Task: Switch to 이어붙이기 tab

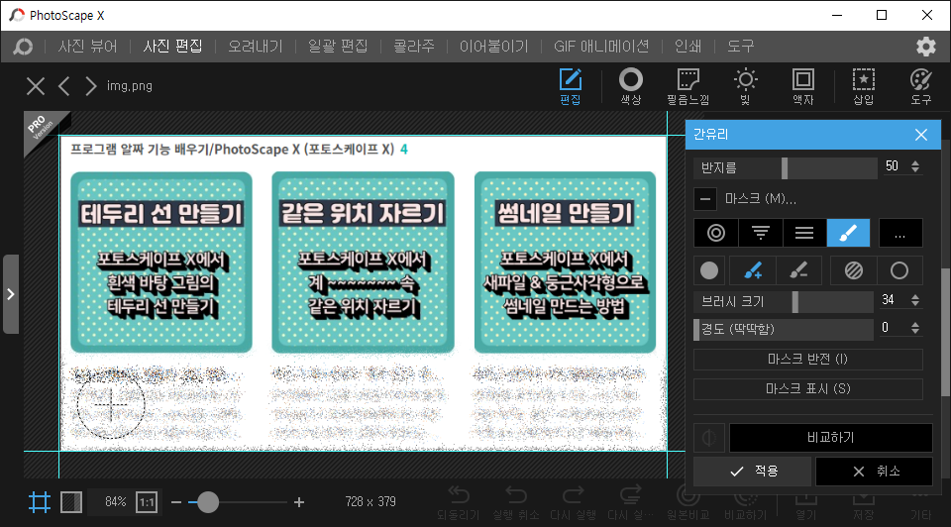Action: click(x=493, y=47)
